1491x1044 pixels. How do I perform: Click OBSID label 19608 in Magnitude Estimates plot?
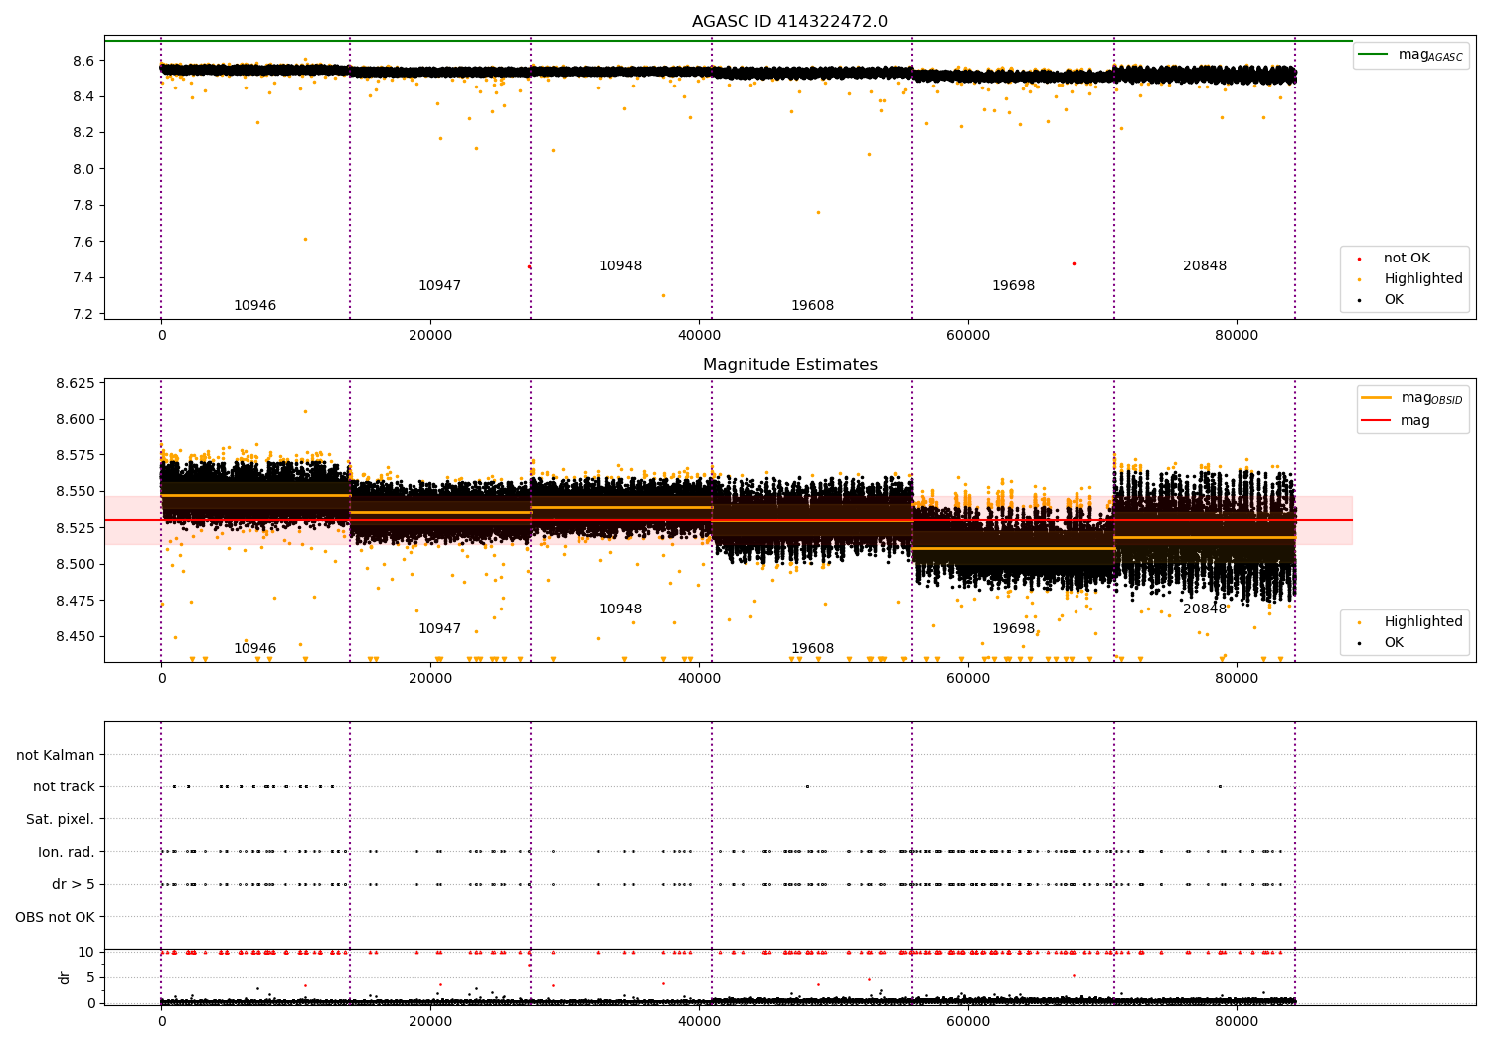(813, 649)
